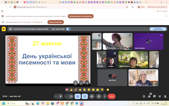Click the address bar with meet.google.com URL

click(x=66, y=7)
